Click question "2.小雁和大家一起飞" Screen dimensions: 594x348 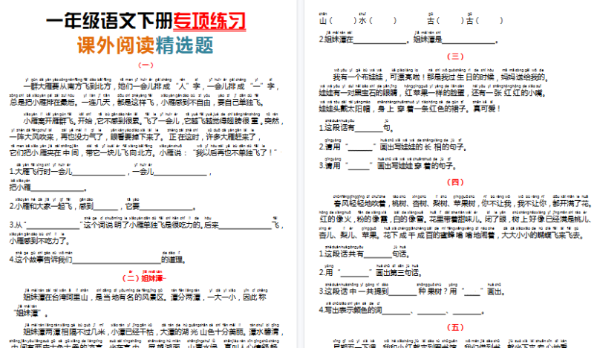click(x=102, y=206)
